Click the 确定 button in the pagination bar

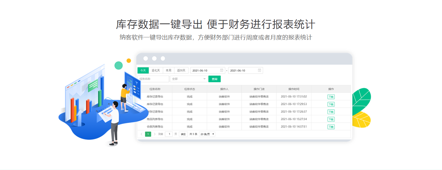click(183, 134)
